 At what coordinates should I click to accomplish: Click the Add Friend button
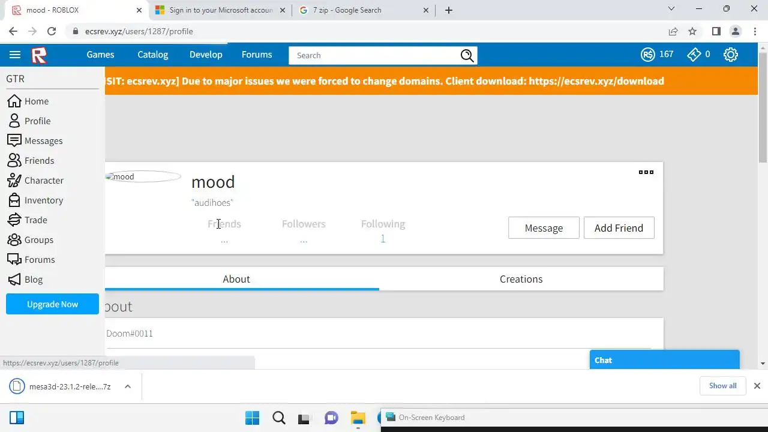pos(619,228)
